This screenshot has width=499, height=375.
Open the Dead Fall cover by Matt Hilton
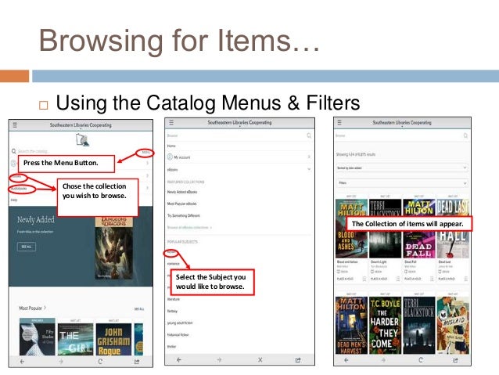418,229
